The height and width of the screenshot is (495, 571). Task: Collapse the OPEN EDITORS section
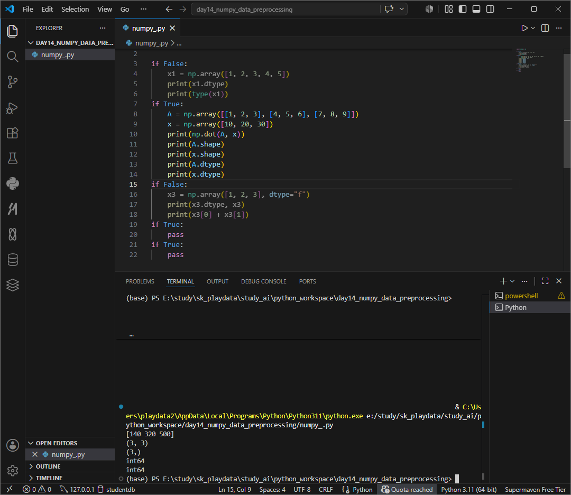(x=70, y=443)
